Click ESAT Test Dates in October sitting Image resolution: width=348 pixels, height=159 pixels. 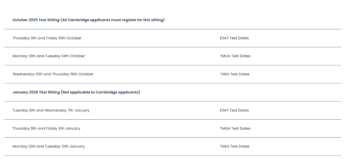pyautogui.click(x=234, y=38)
